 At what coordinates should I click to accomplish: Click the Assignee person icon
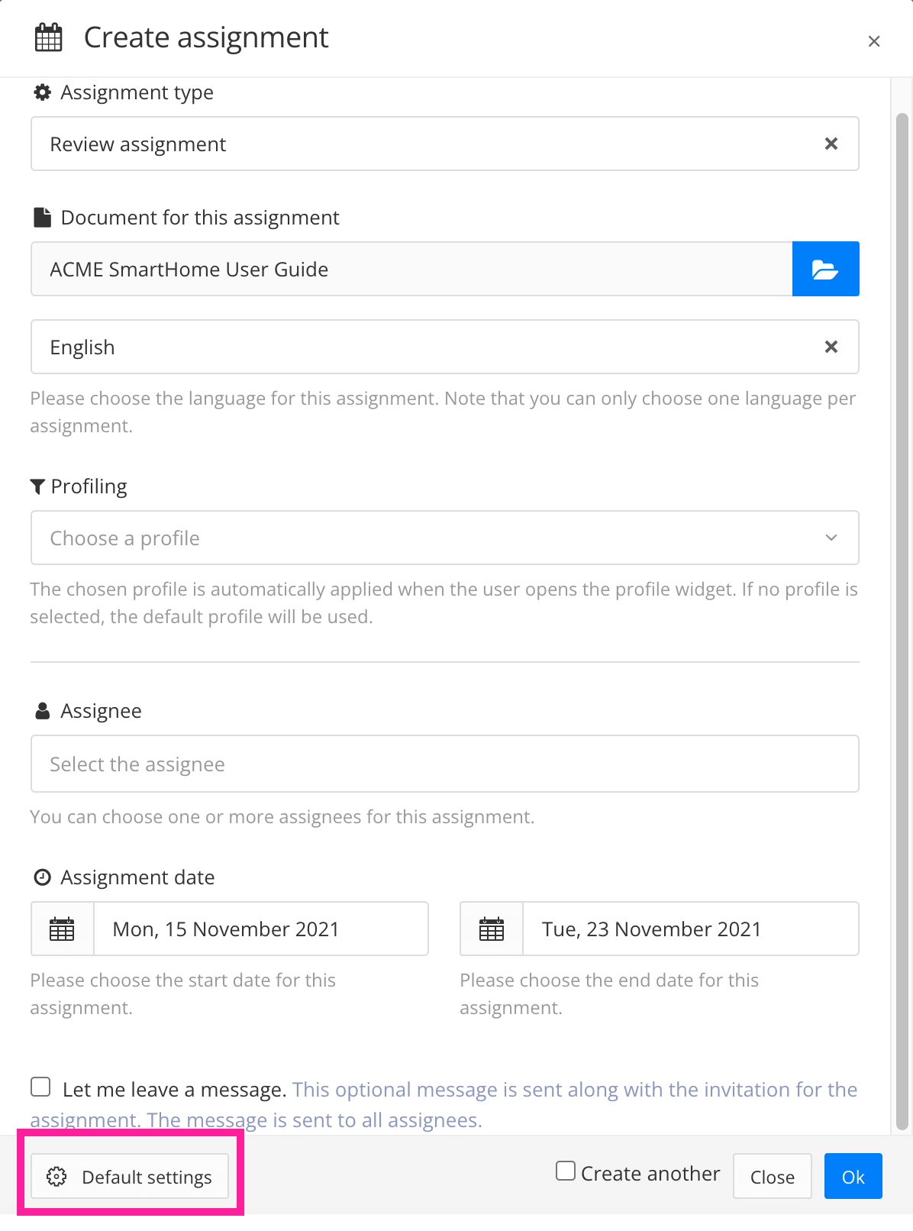(43, 711)
